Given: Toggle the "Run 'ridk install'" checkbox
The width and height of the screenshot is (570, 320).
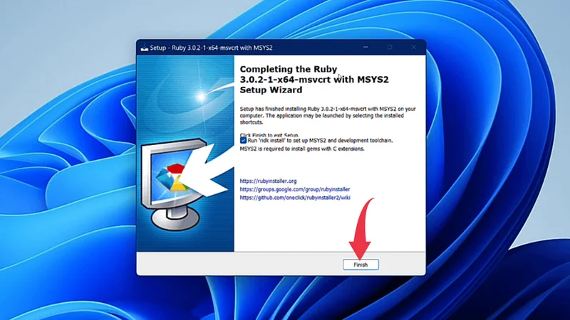Looking at the screenshot, I should [244, 141].
